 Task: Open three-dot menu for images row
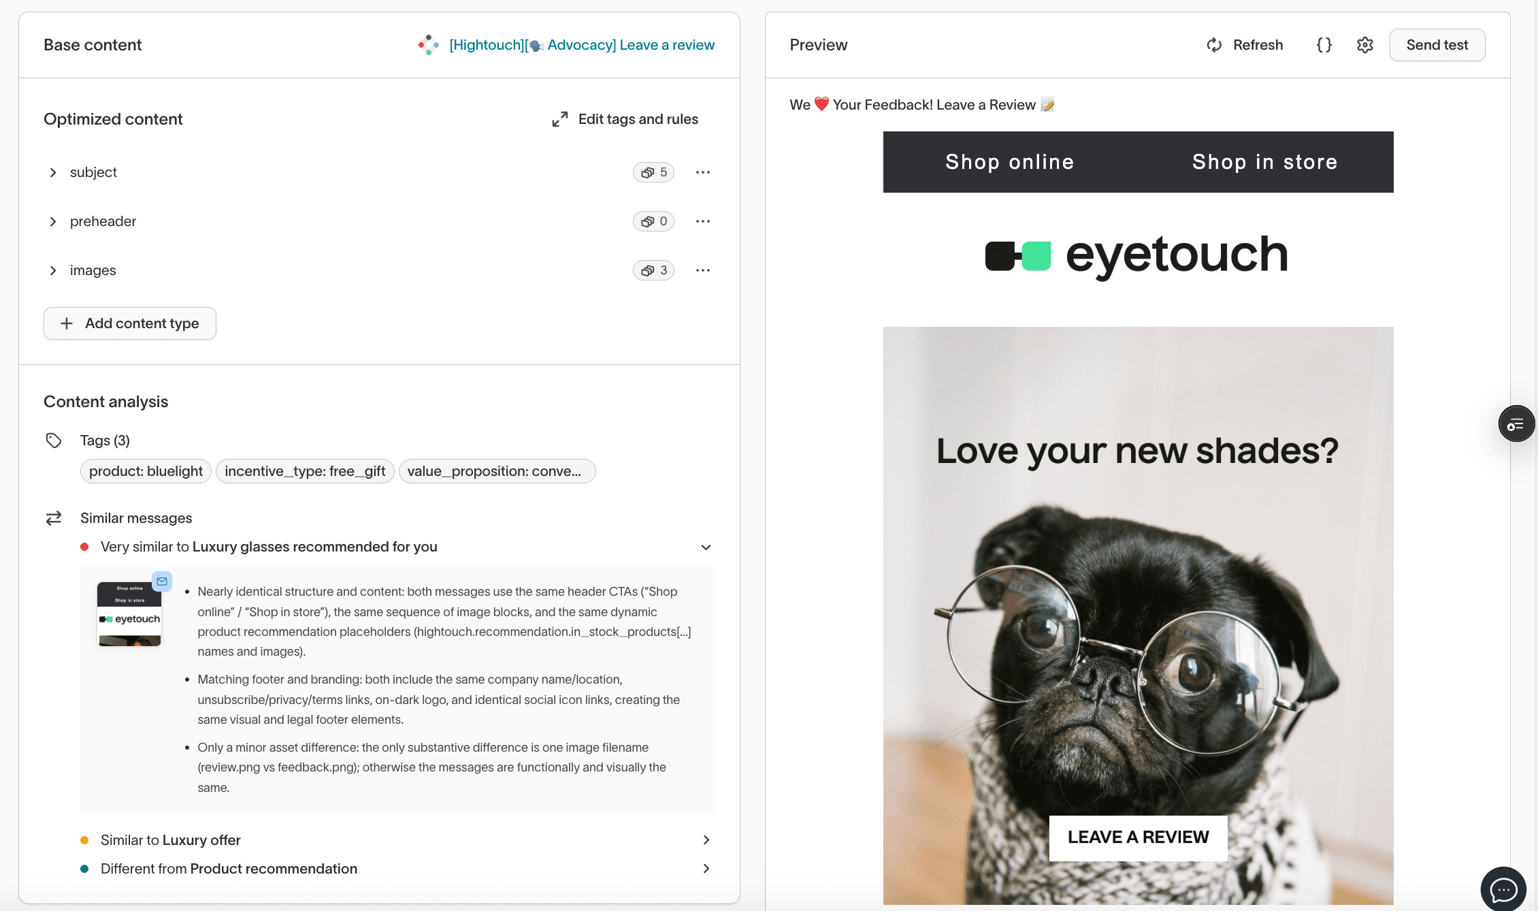coord(703,270)
